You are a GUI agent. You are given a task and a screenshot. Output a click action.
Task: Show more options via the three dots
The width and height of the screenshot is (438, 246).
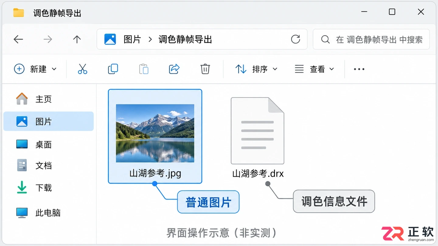click(359, 69)
